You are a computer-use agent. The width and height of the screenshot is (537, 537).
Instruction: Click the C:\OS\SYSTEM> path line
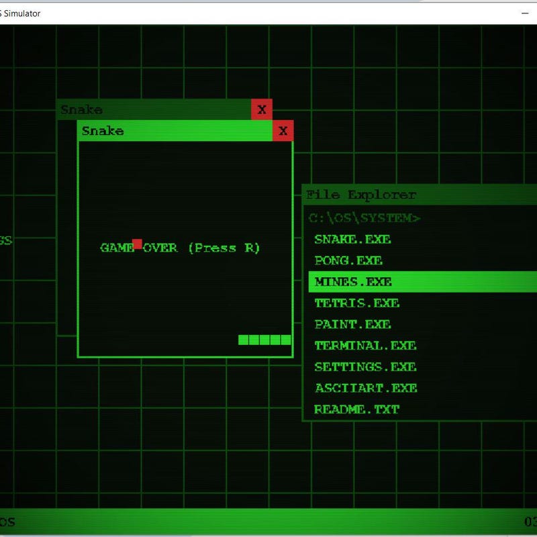364,218
